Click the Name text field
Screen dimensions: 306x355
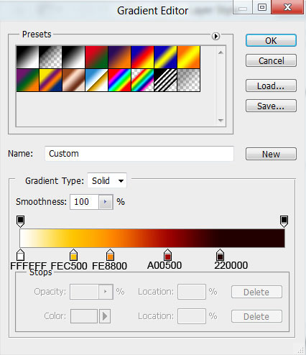click(x=139, y=154)
